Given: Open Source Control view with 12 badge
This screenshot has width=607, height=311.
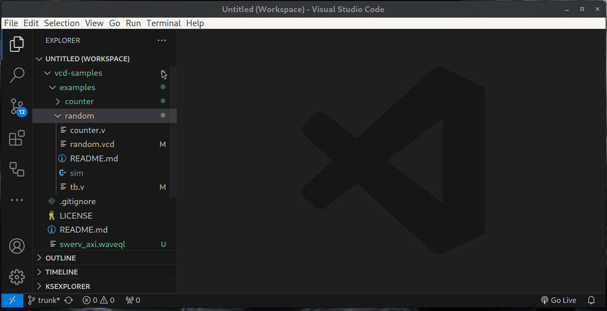Looking at the screenshot, I should click(18, 107).
